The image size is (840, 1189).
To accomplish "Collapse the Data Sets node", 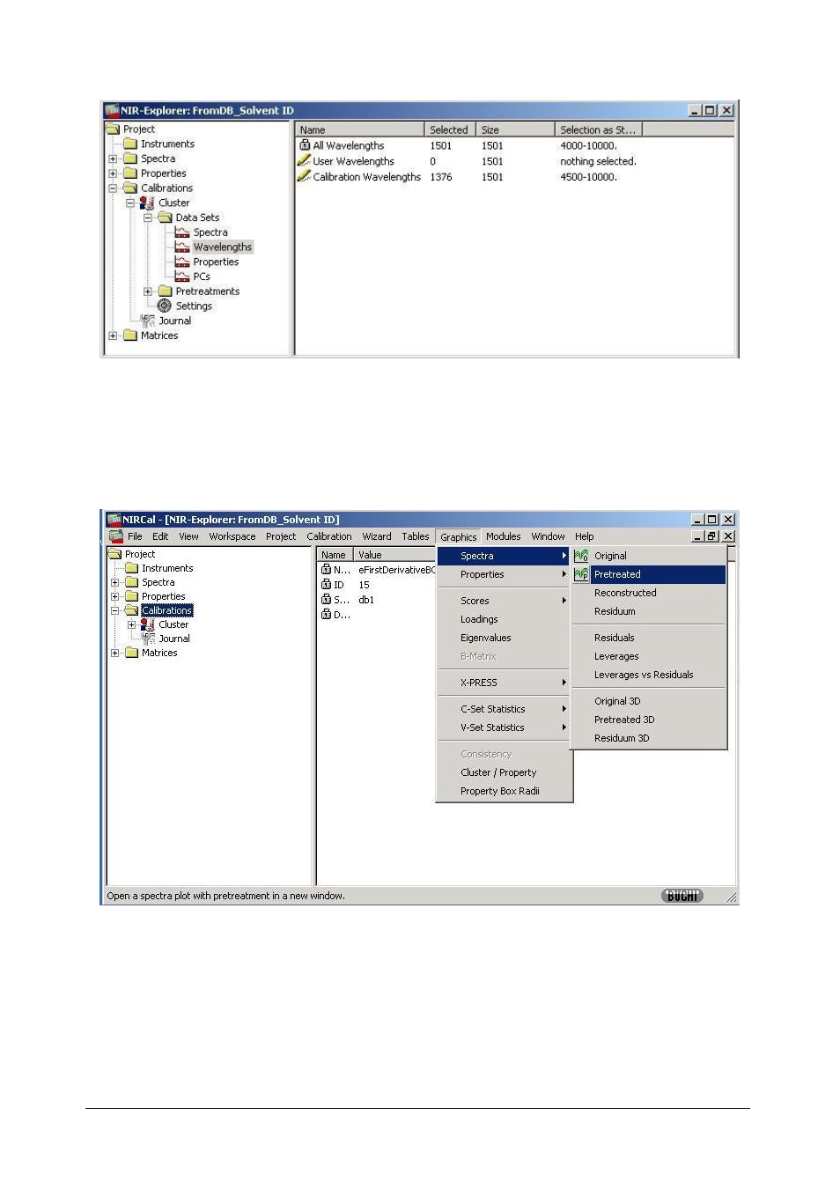I will point(148,218).
